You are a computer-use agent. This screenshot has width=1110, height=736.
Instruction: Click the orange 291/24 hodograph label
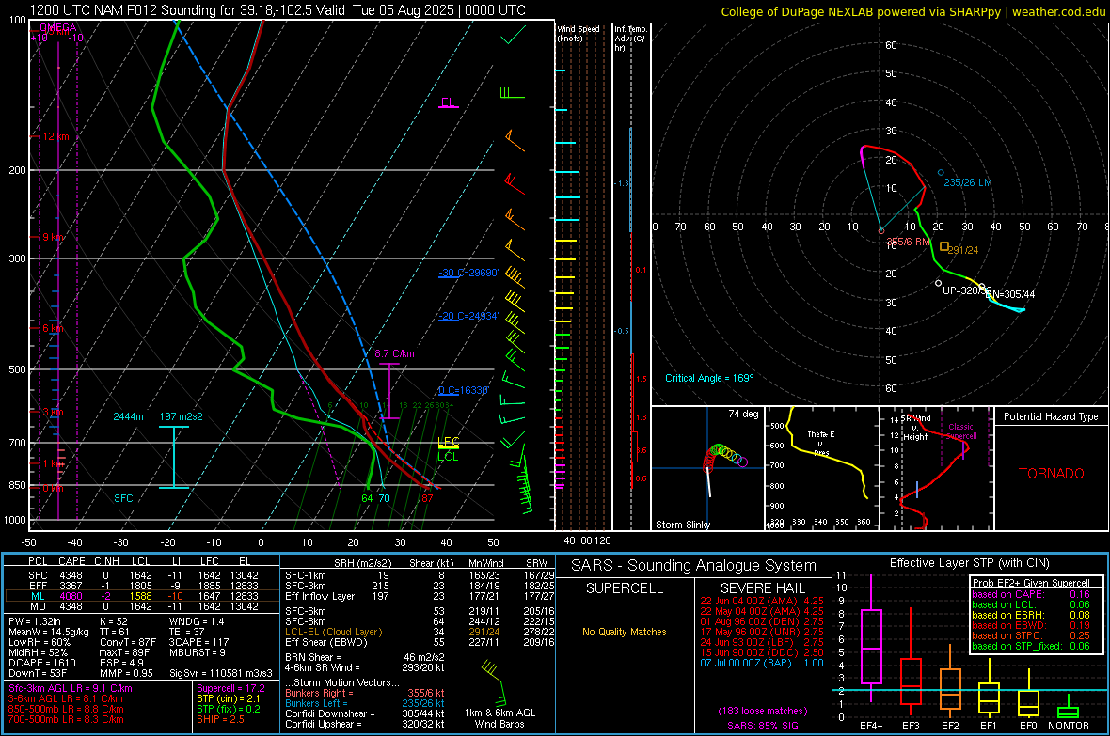[962, 250]
